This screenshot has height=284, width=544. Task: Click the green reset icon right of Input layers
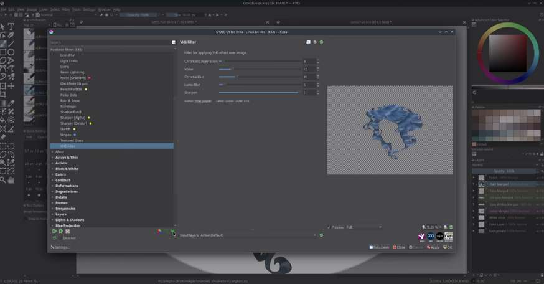point(321,235)
